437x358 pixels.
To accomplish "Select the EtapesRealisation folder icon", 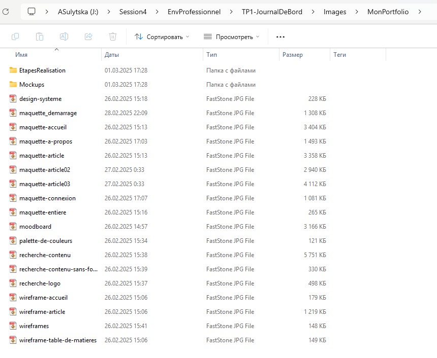I will pos(13,70).
